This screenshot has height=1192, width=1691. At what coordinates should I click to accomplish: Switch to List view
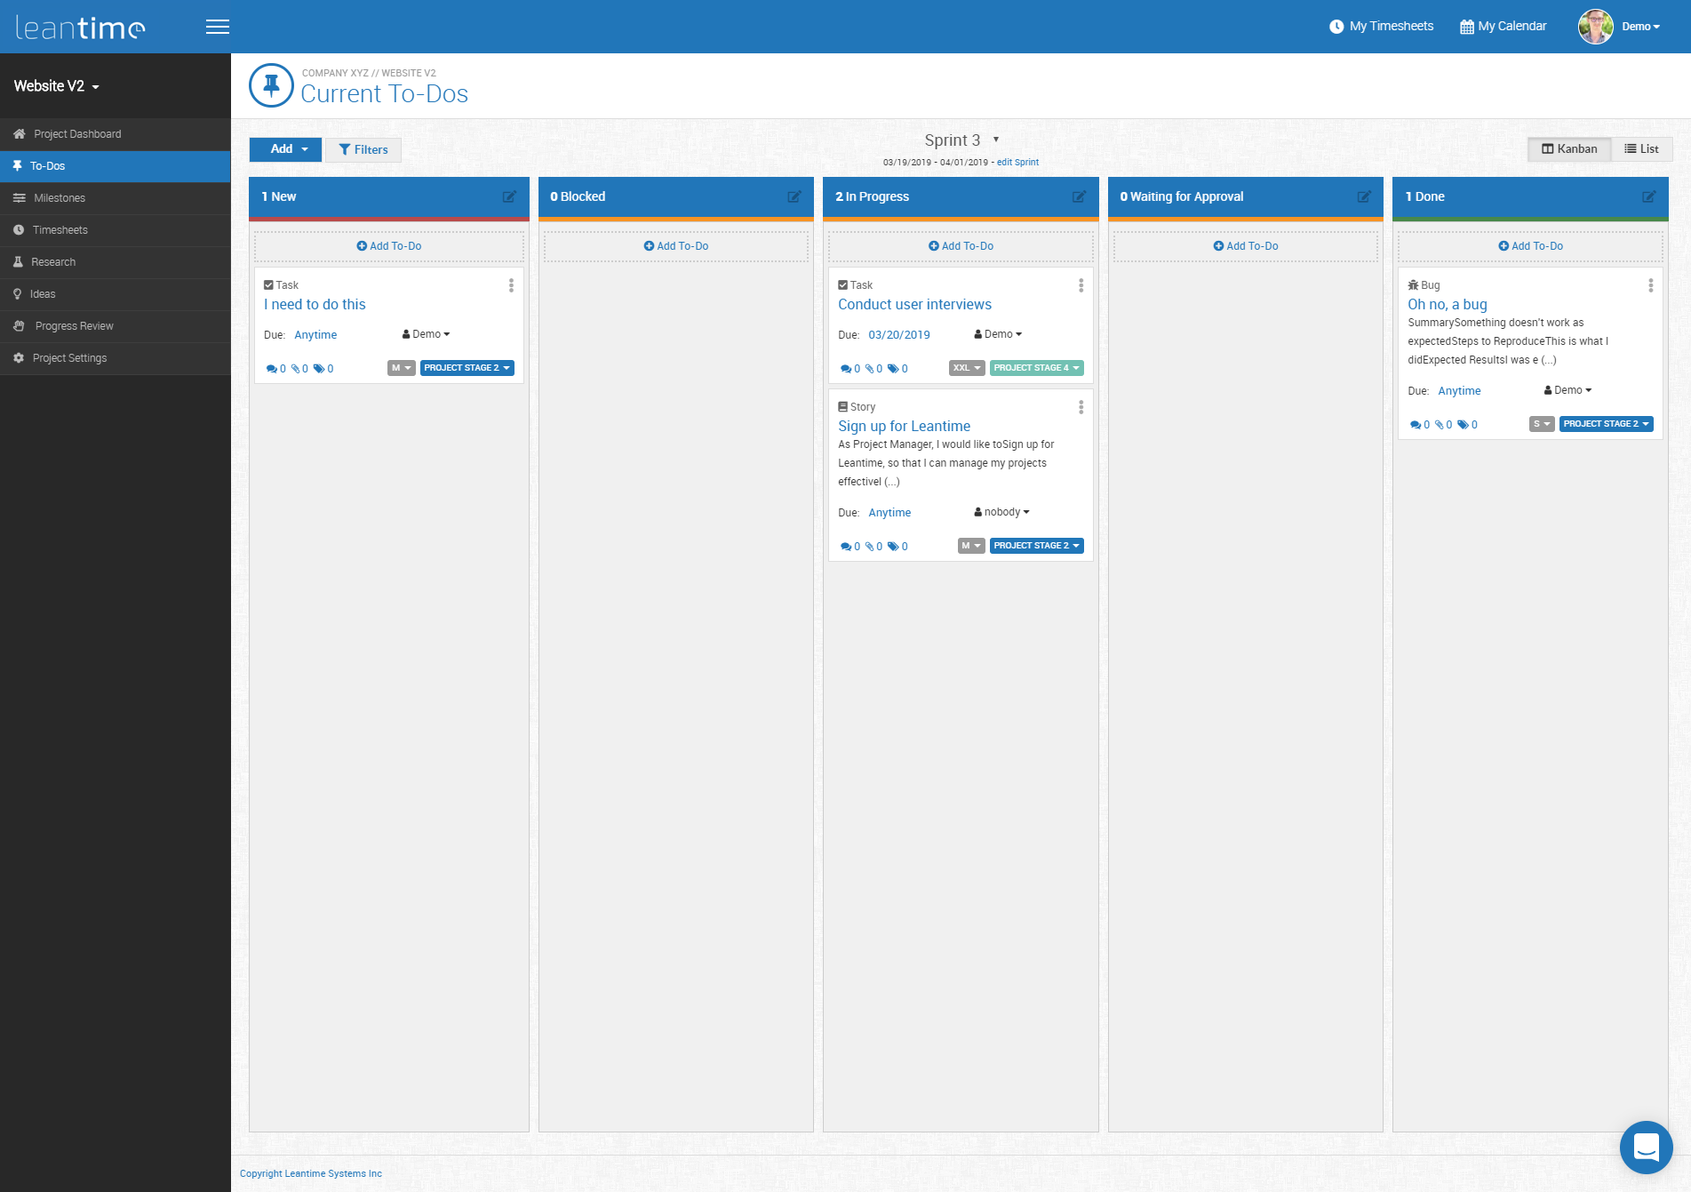[1641, 149]
